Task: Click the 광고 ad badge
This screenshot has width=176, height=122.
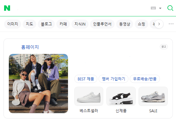Action: [164, 47]
